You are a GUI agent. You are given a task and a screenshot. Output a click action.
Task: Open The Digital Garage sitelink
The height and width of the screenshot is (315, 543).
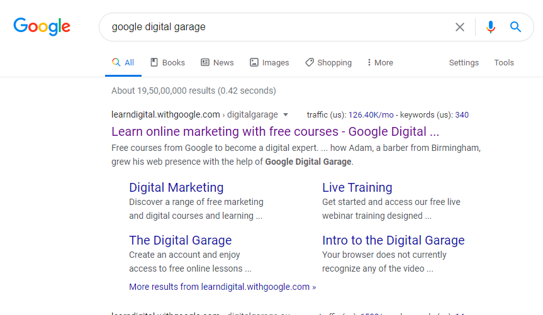pyautogui.click(x=181, y=240)
